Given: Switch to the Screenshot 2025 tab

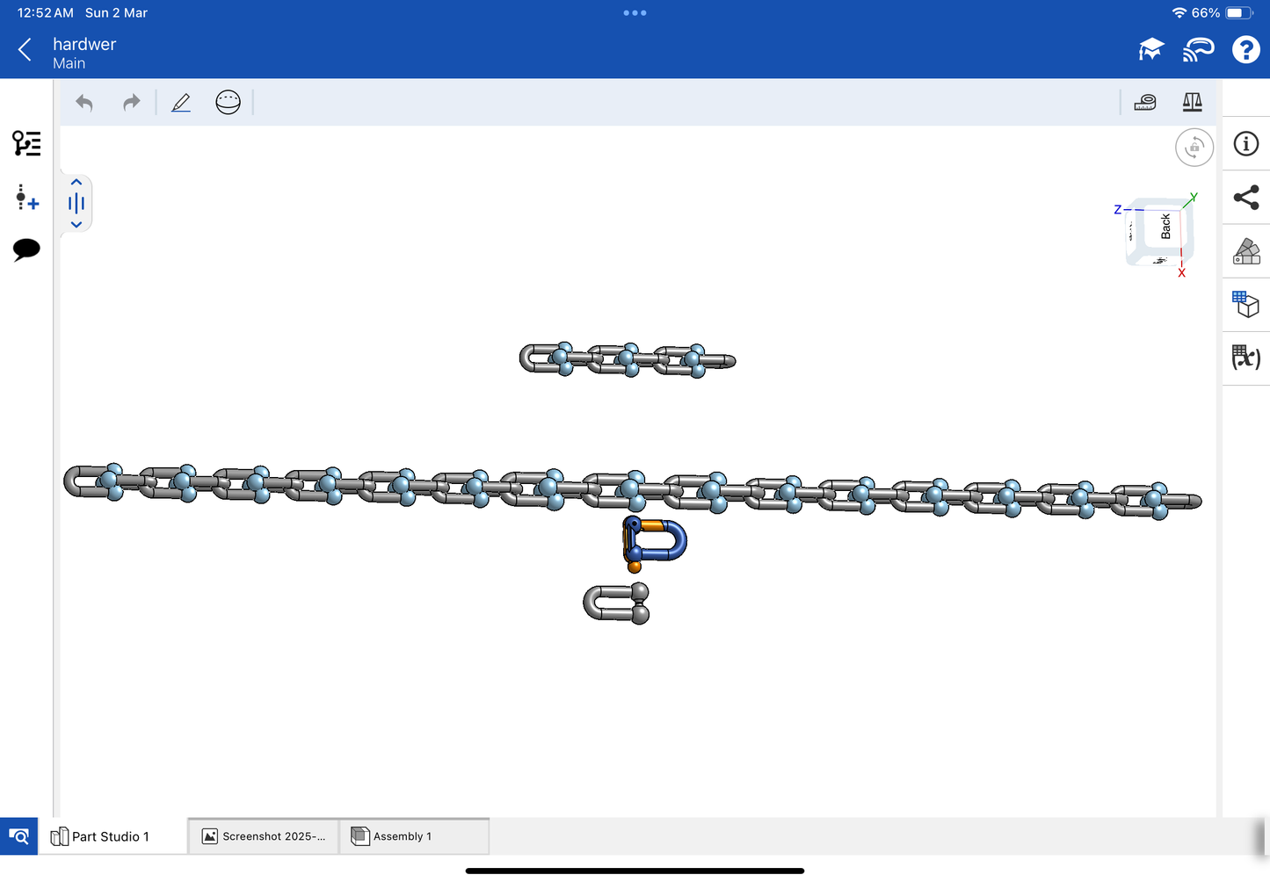Looking at the screenshot, I should (264, 836).
